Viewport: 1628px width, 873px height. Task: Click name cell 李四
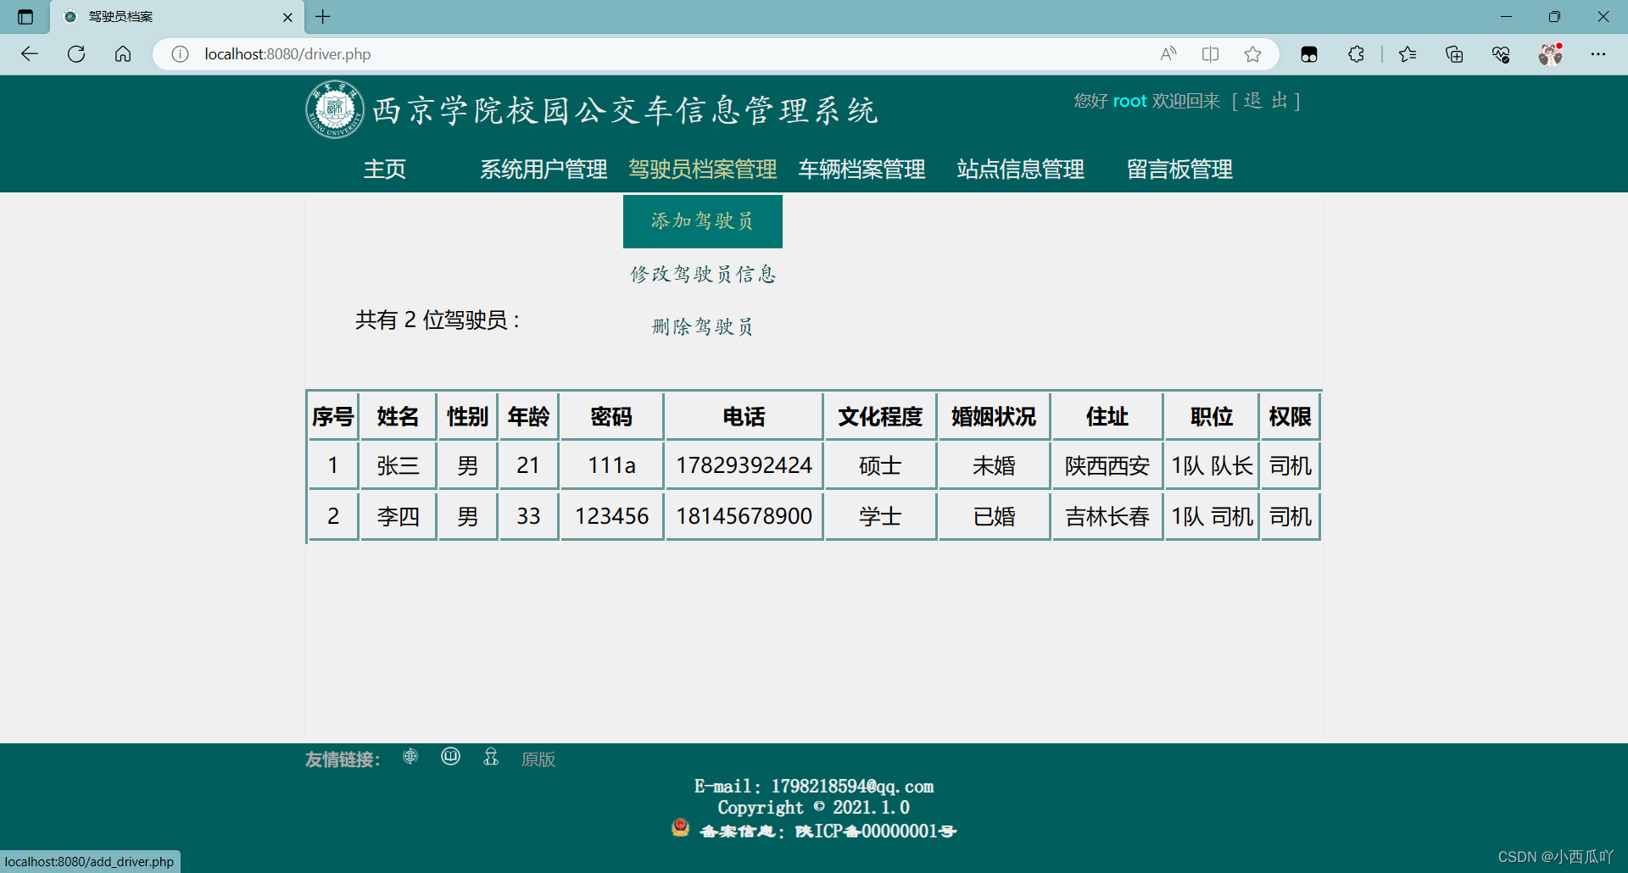[399, 516]
